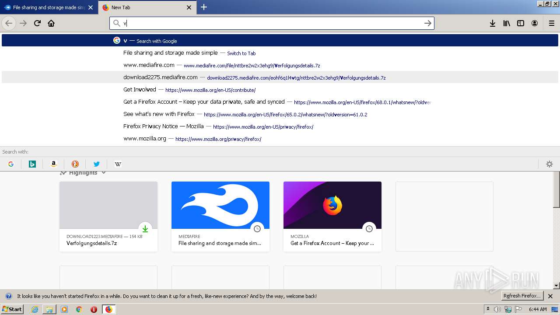
Task: Collapse the Highlights section chevron
Action: [x=104, y=173]
